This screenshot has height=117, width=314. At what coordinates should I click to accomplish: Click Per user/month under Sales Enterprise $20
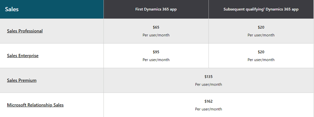[261, 60]
